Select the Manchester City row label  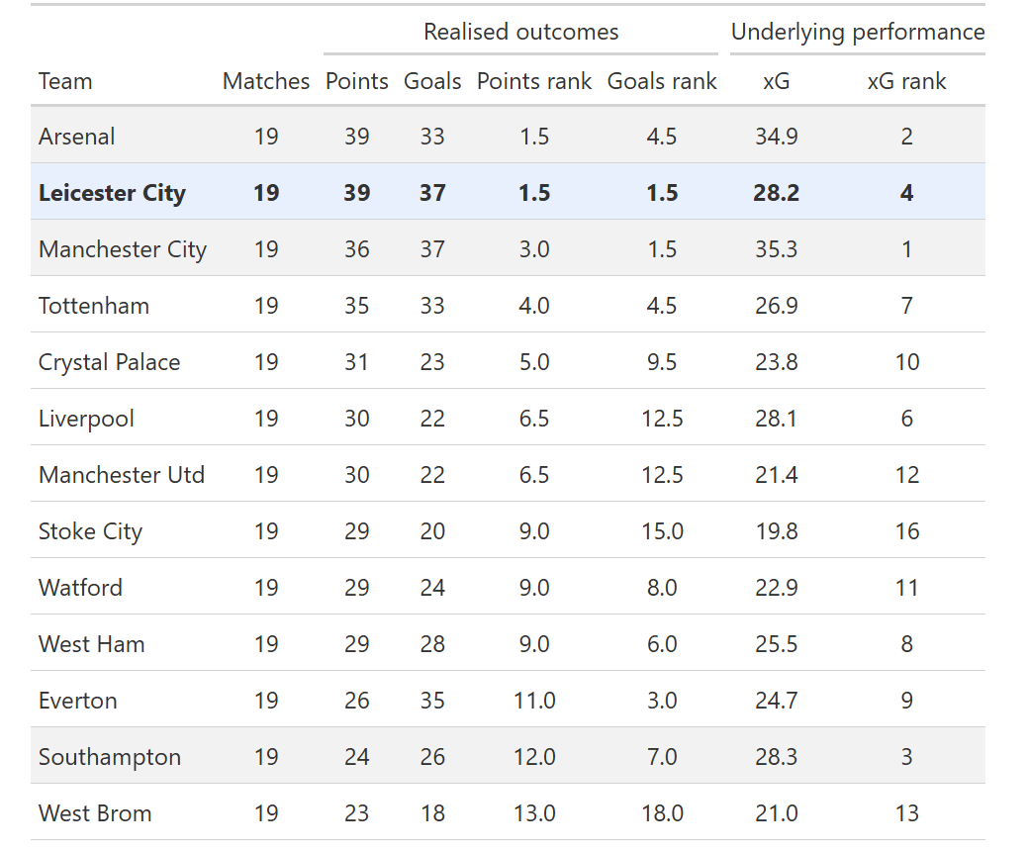[x=123, y=249]
